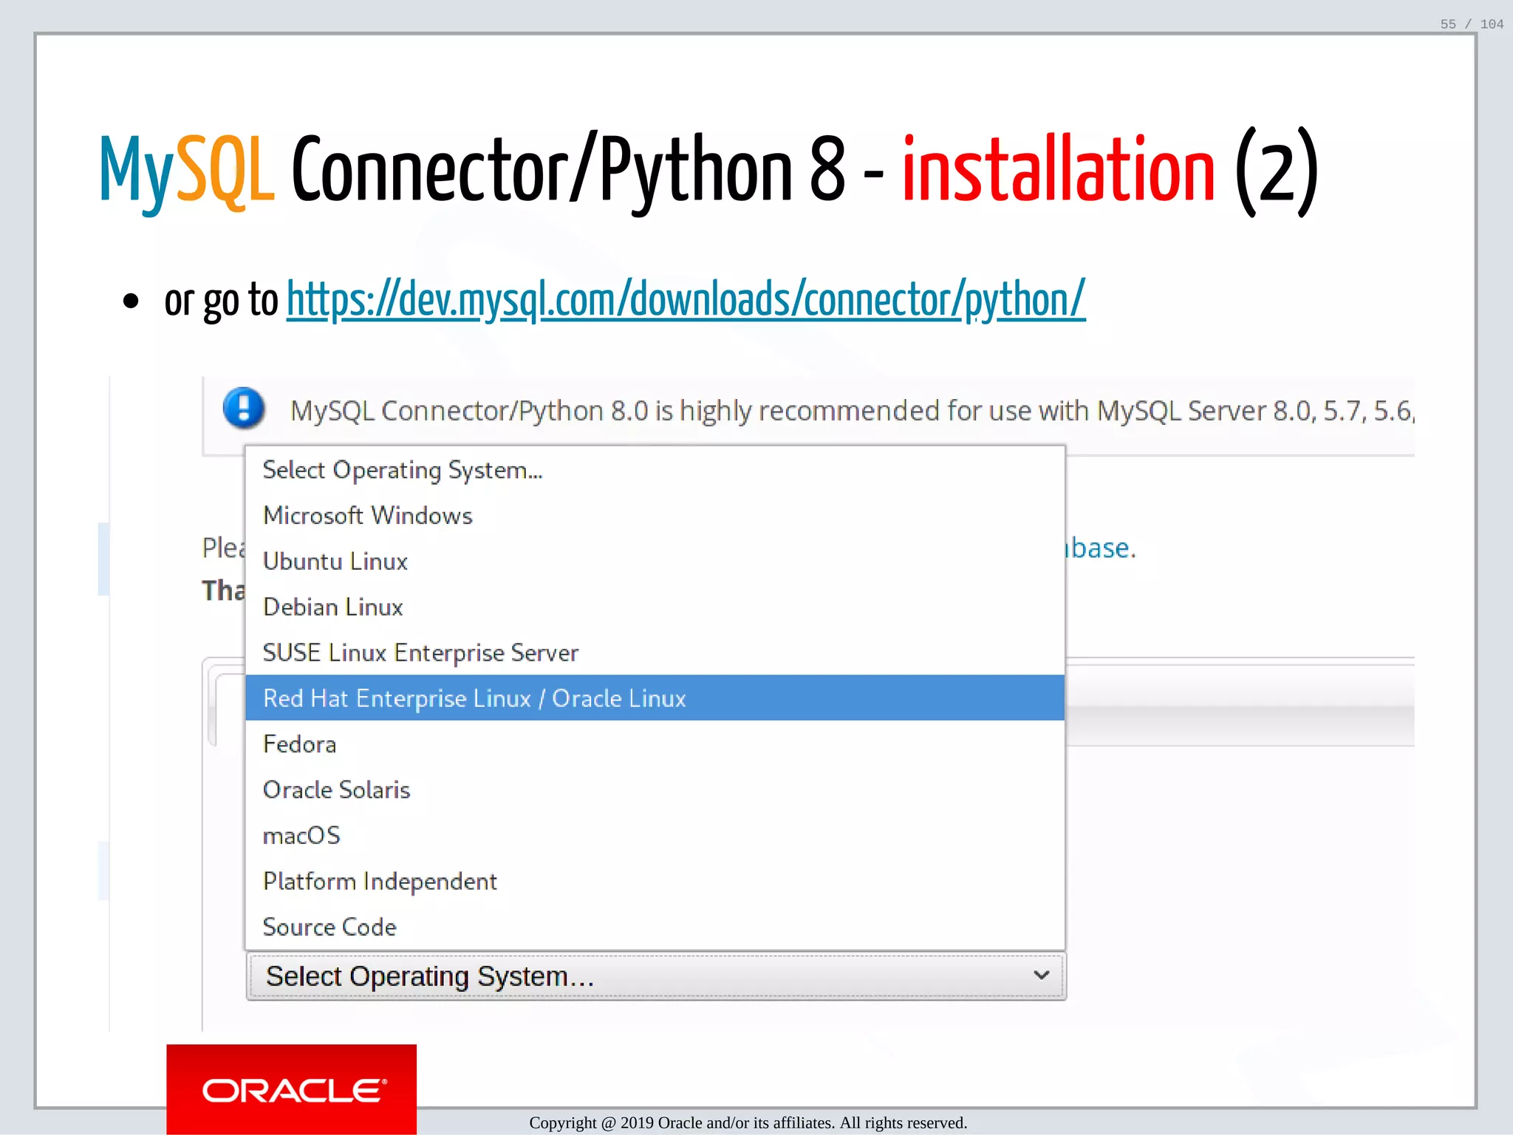Viewport: 1513px width, 1135px height.
Task: Click the dropdown chevron arrow of combo box
Action: [1042, 975]
